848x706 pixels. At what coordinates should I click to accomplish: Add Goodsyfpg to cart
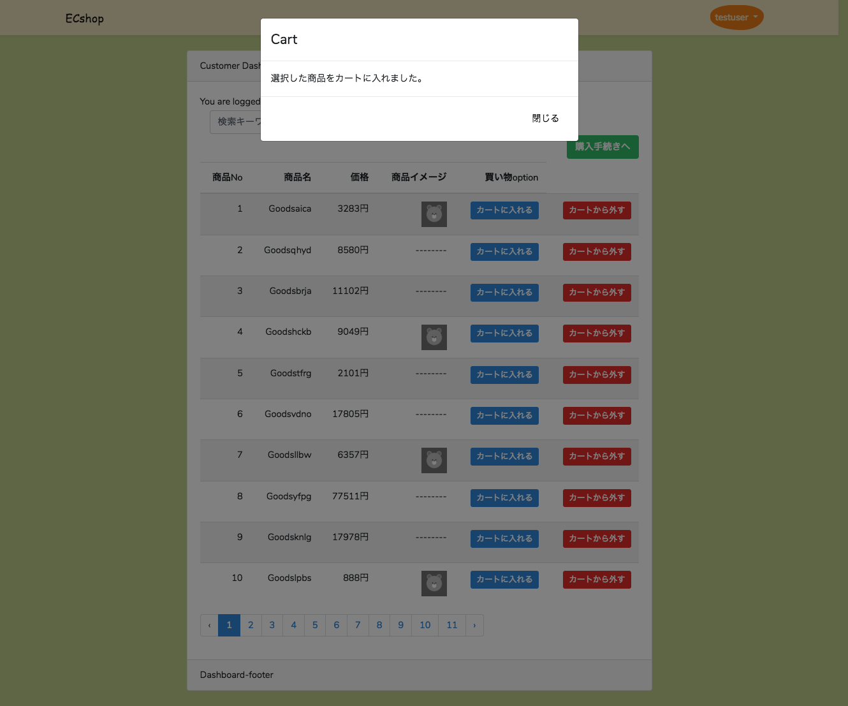(504, 498)
